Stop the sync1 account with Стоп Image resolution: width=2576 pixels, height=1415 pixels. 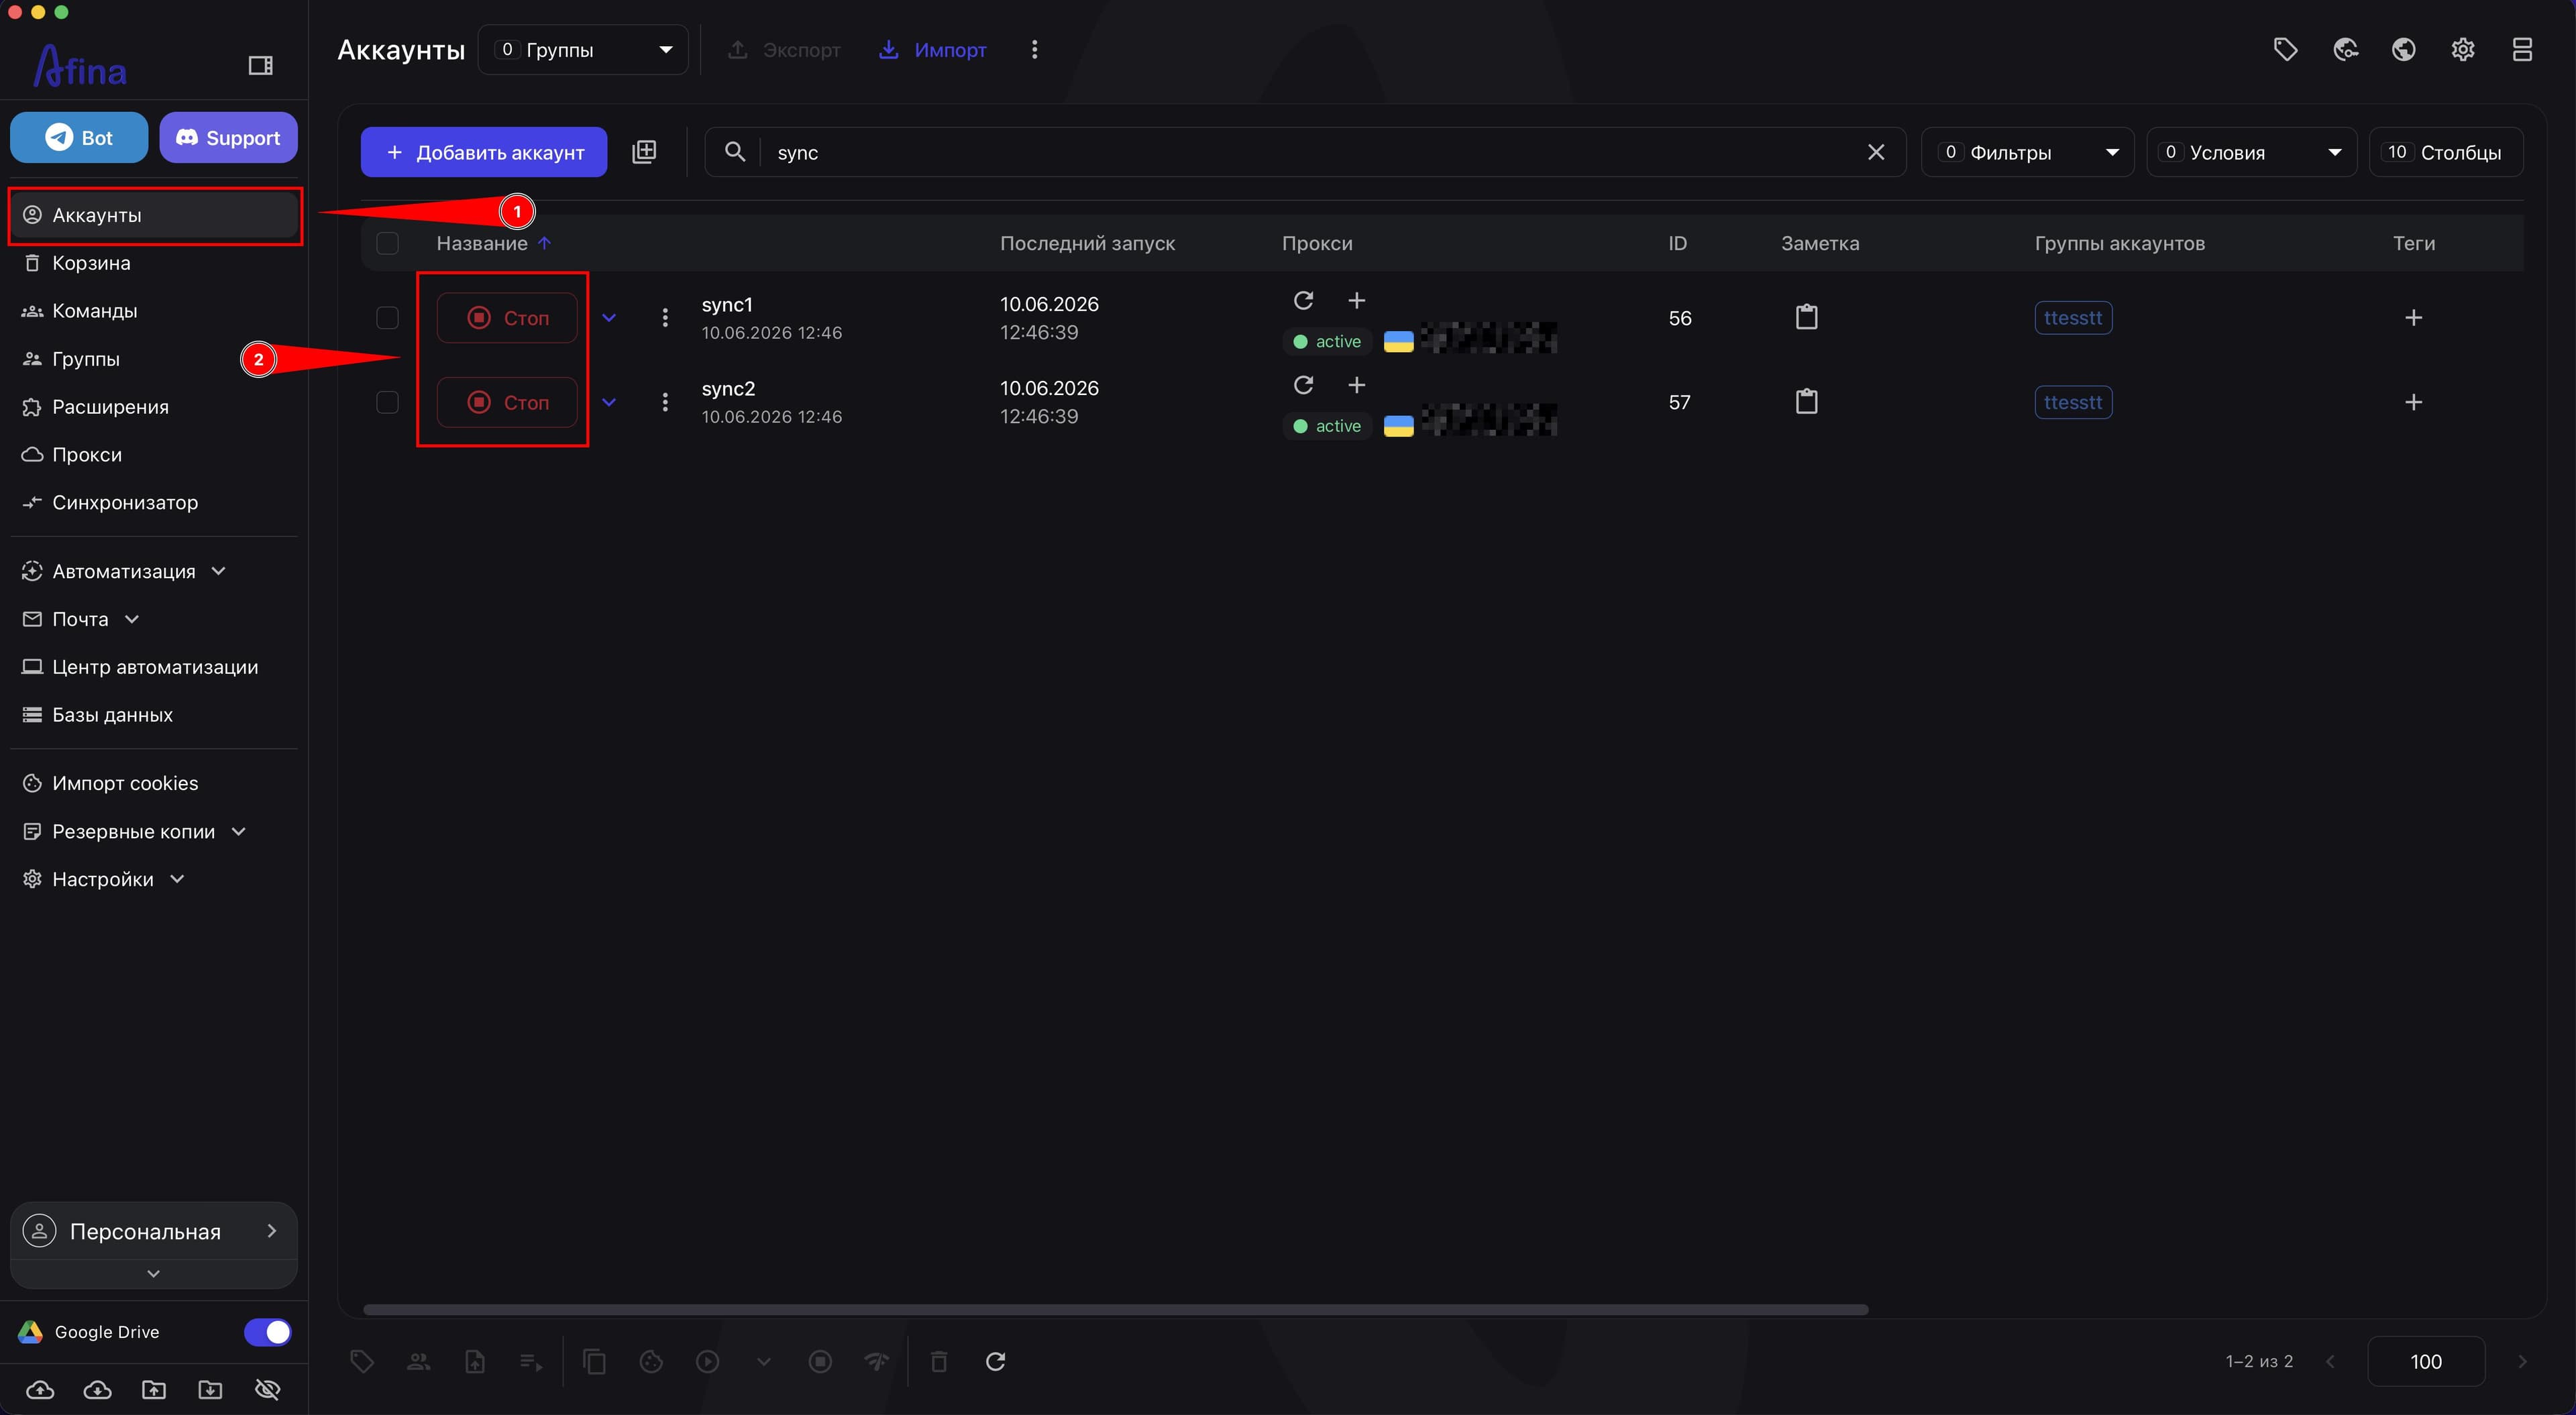coord(507,318)
